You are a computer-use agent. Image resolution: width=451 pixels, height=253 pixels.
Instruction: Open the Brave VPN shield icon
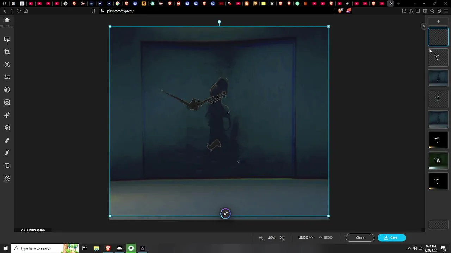(x=439, y=11)
